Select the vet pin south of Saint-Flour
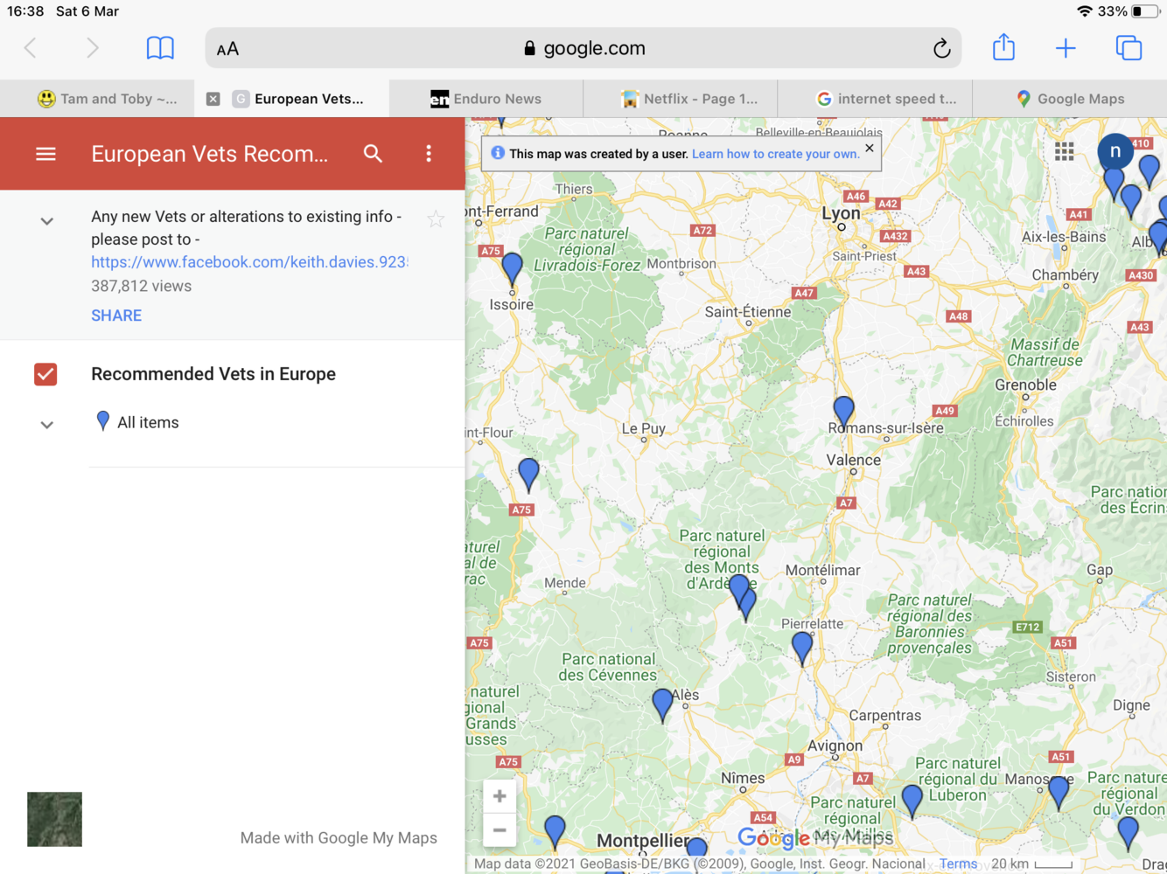Viewport: 1167px width, 874px height. pos(528,474)
